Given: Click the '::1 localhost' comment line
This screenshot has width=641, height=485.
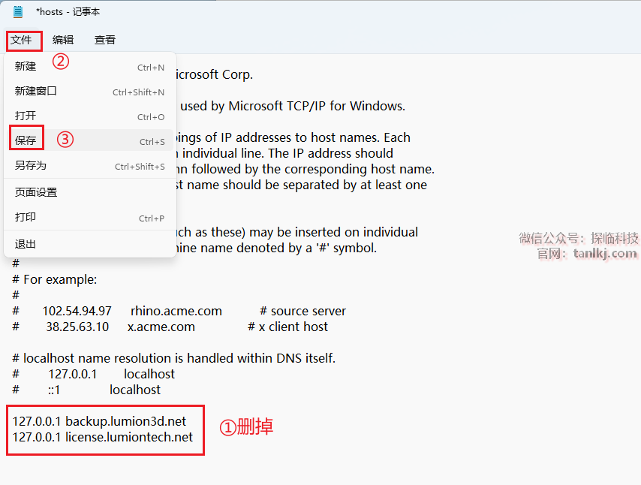Looking at the screenshot, I should 86,390.
